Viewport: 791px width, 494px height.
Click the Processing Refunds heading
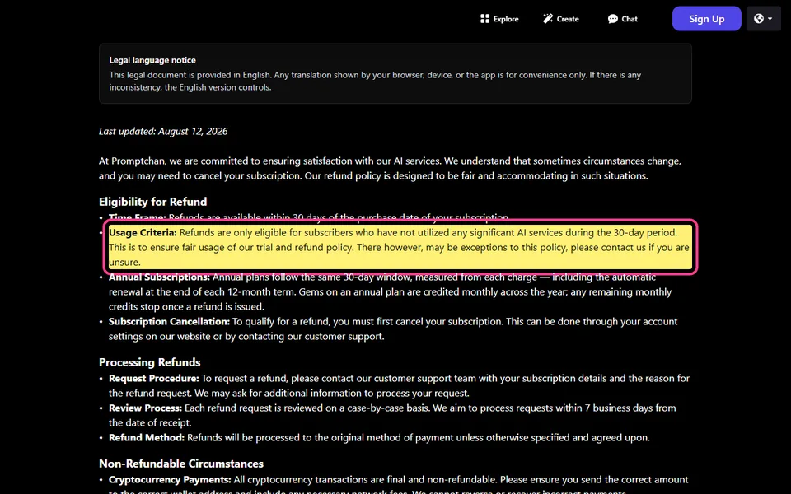tap(149, 362)
